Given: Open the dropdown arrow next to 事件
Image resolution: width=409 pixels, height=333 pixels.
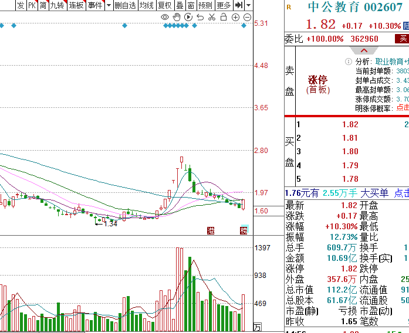Looking at the screenshot, I should point(107,5).
